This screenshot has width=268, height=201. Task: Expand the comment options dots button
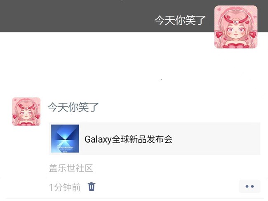coord(249,186)
